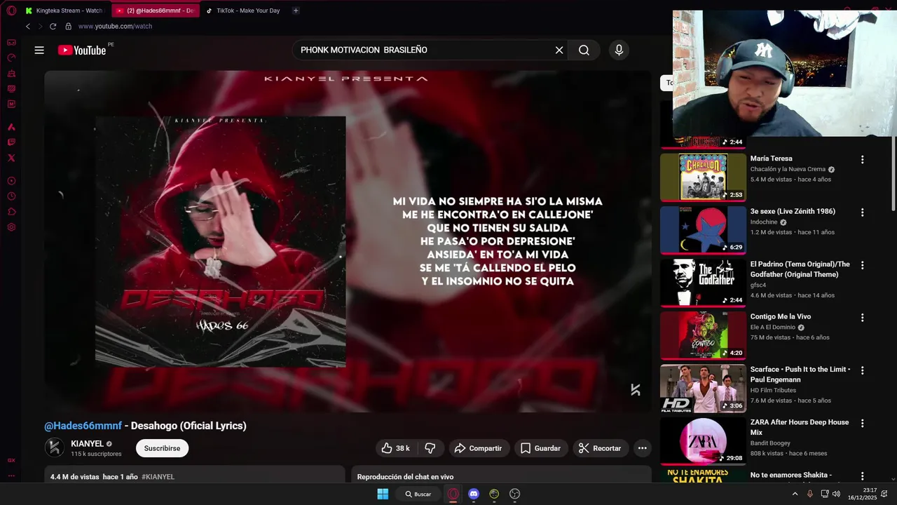Click the taskbar Buscar search box
Viewport: 897px width, 505px height.
418,494
